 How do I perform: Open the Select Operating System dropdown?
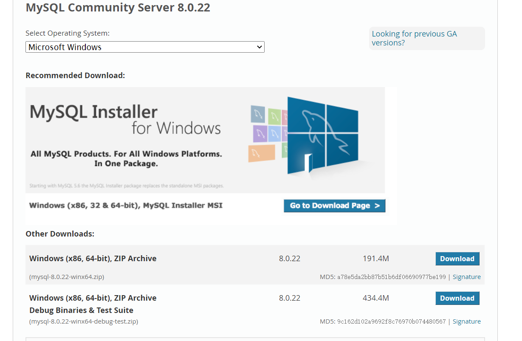(145, 47)
